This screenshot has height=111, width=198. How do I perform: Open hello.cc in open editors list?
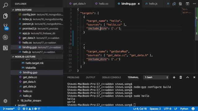(x=37, y=43)
